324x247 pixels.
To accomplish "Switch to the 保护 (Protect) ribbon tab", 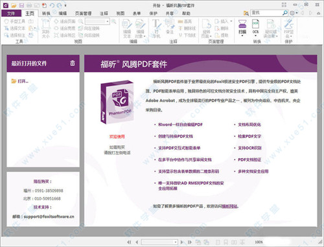I will point(153,14).
